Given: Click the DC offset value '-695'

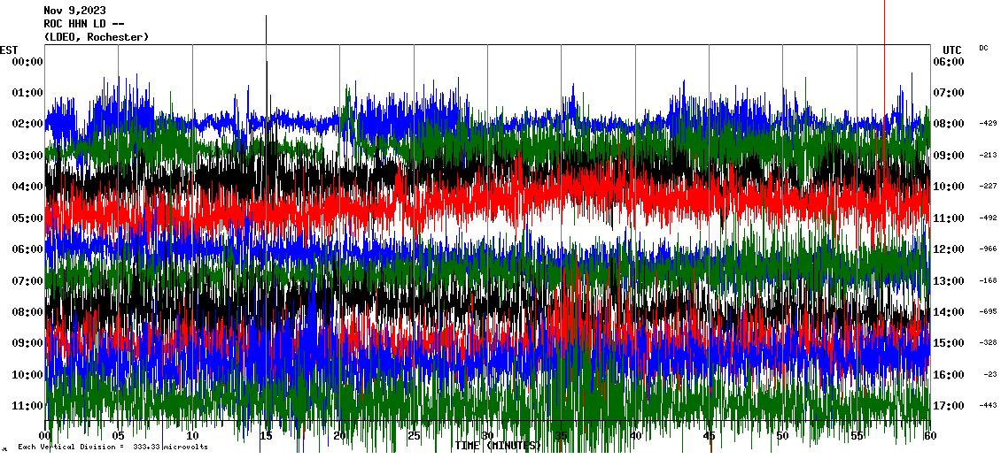Looking at the screenshot, I should click(989, 311).
